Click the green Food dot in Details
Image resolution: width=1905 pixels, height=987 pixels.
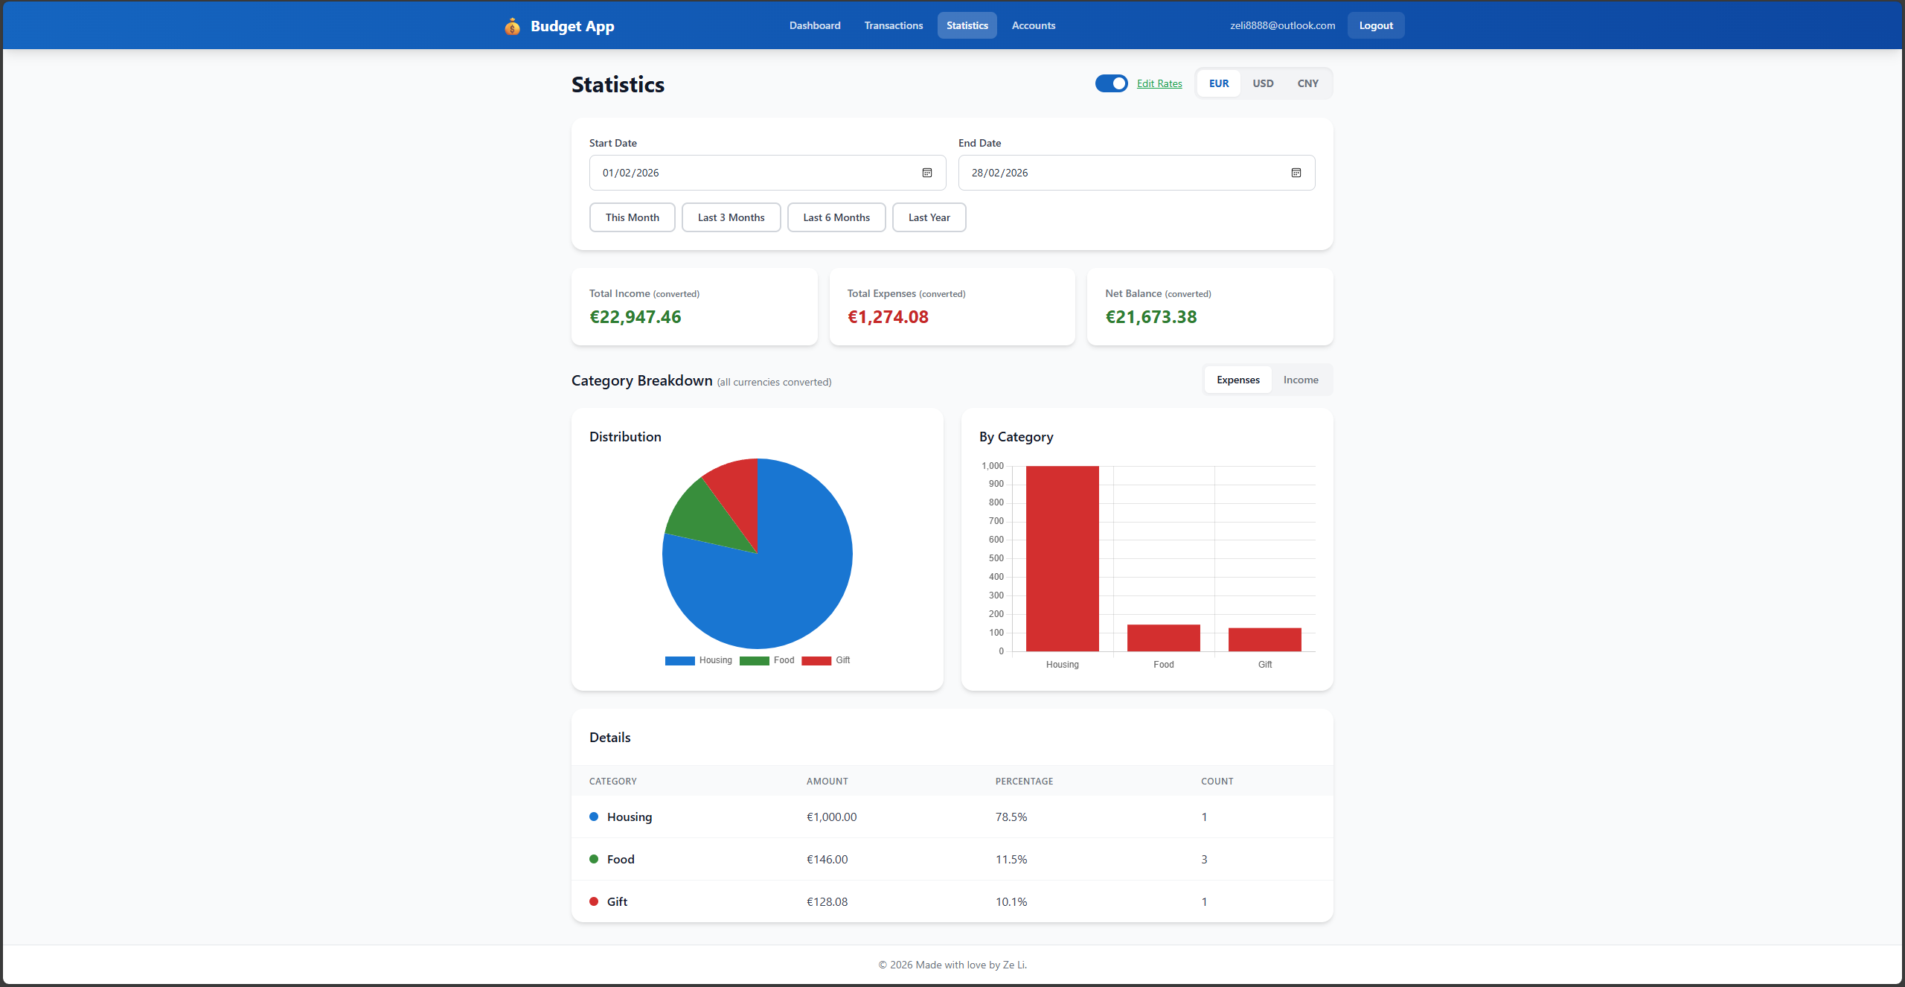coord(594,859)
